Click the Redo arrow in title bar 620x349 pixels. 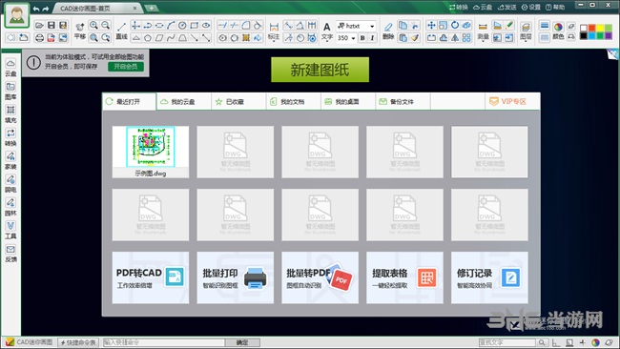tap(46, 9)
